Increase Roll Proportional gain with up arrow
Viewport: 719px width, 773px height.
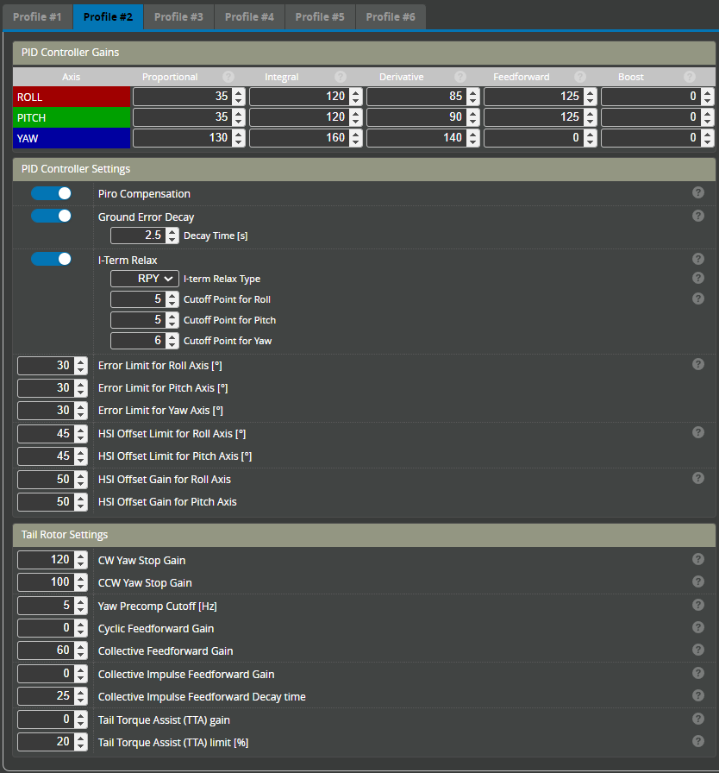[x=239, y=93]
